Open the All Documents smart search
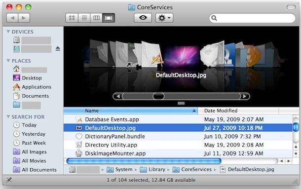This screenshot has width=301, height=189. click(35, 170)
